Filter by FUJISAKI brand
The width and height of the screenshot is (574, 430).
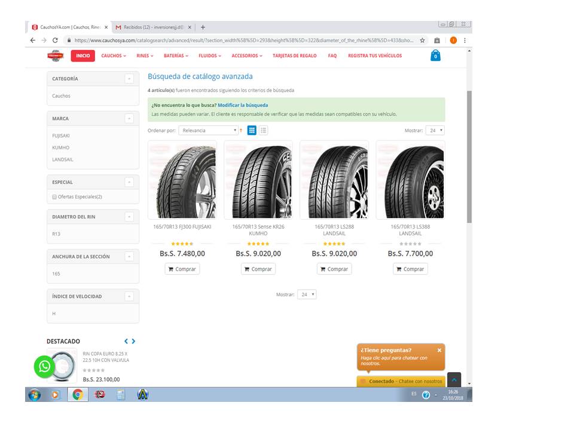pos(61,136)
